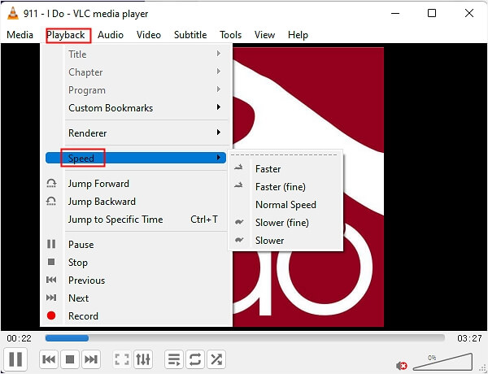Click the Next icon in menu
This screenshot has width=488, height=374.
[51, 298]
